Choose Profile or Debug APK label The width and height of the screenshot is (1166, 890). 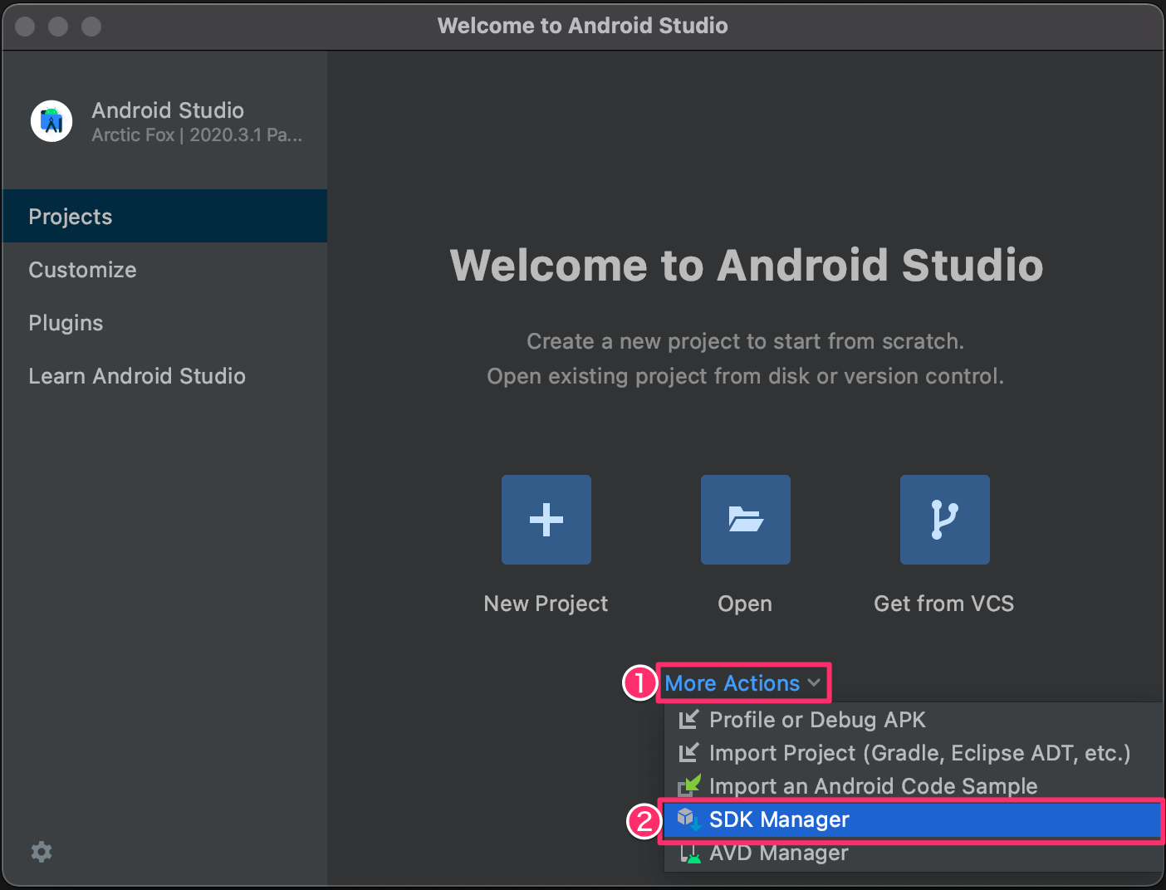coord(817,720)
